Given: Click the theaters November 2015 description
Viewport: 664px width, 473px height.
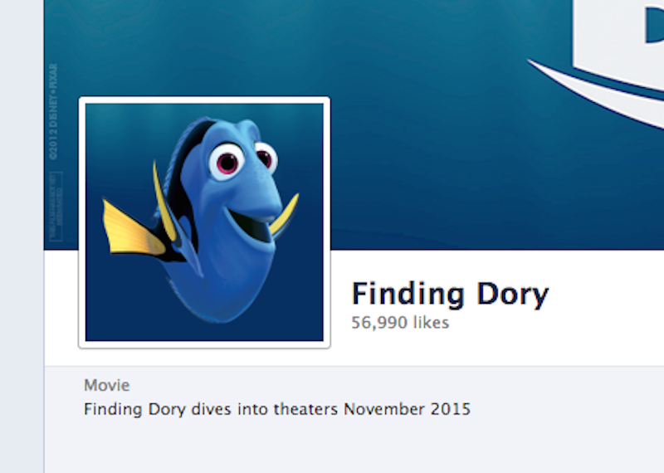Looking at the screenshot, I should click(277, 409).
